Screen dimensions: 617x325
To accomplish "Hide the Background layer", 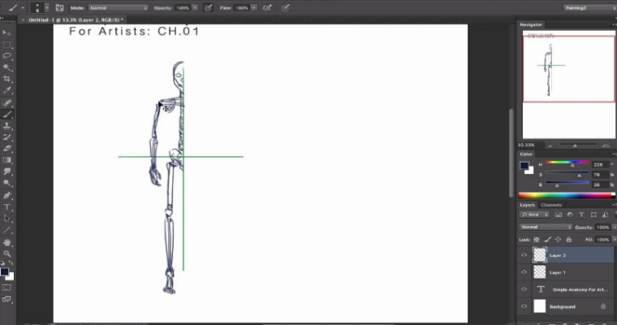I will coord(524,306).
